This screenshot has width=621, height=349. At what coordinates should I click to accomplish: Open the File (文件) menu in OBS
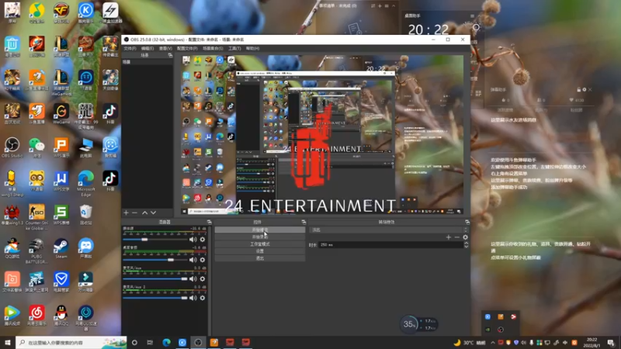(130, 48)
